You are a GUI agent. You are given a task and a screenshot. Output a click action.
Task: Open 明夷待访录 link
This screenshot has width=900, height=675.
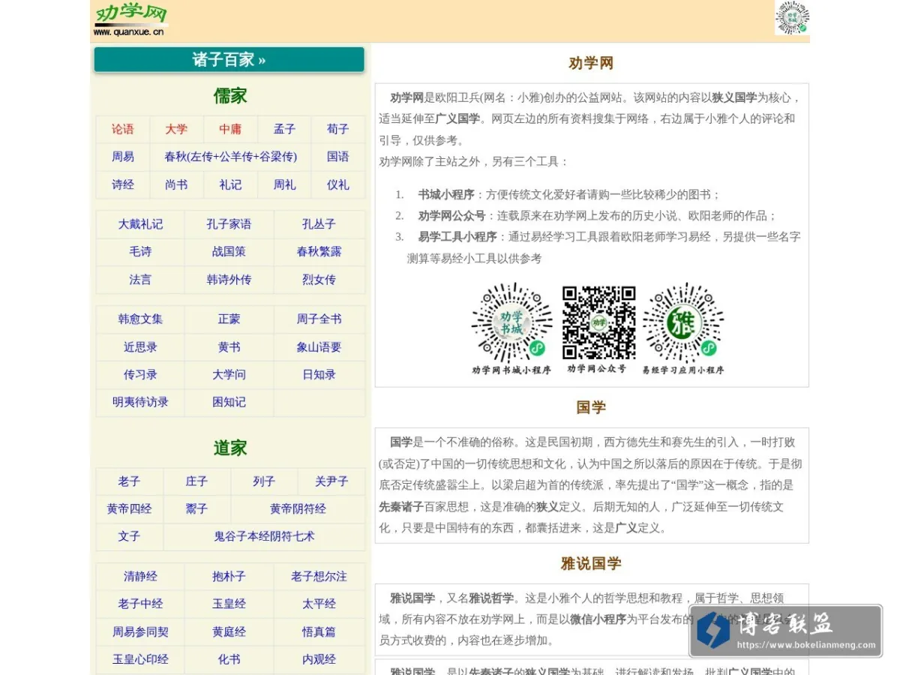[x=140, y=402]
